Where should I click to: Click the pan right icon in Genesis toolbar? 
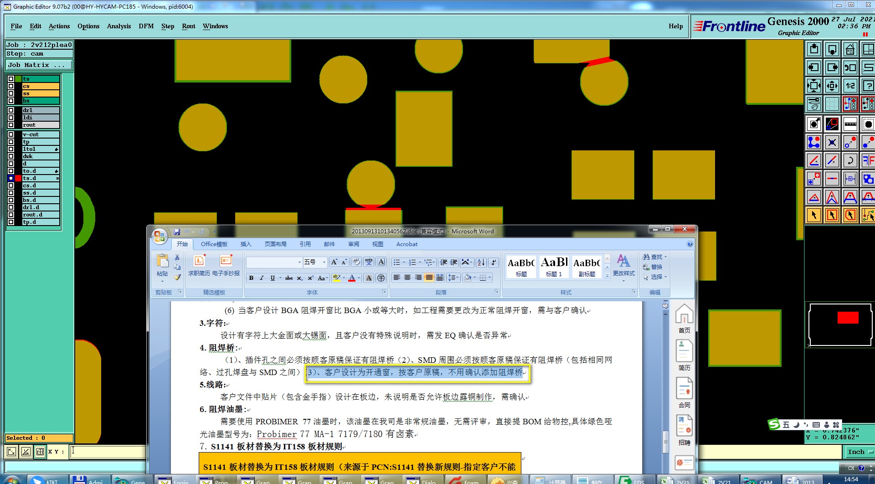pyautogui.click(x=832, y=67)
